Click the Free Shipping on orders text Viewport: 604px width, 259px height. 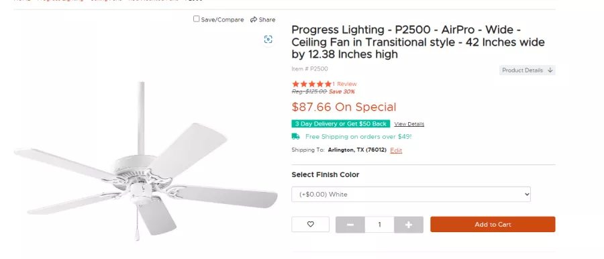pos(358,136)
